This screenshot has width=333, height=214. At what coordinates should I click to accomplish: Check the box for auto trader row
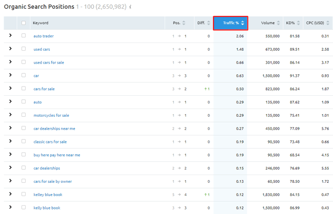pyautogui.click(x=24, y=35)
